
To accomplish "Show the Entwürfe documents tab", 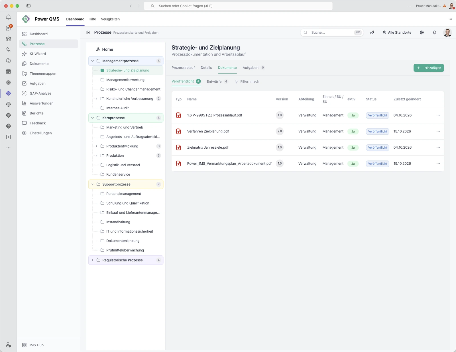I will (217, 81).
